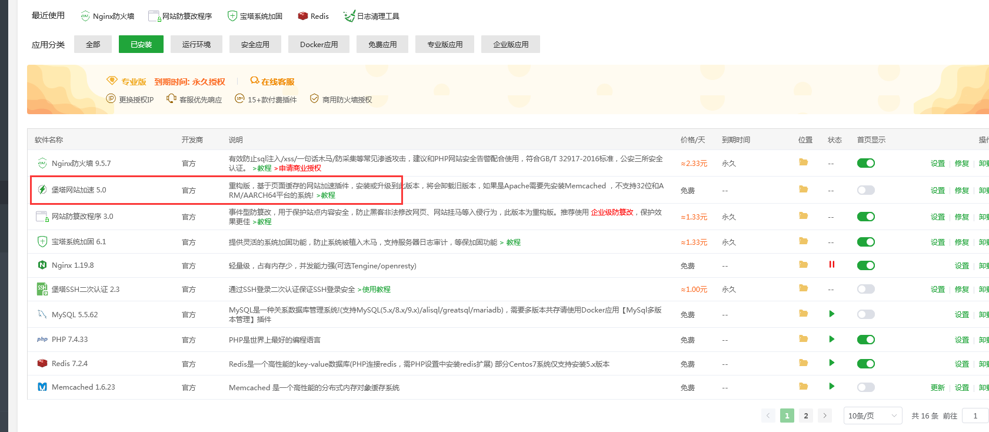Enable homepage display for MySQL 5.5.62
The height and width of the screenshot is (432, 989).
[866, 314]
